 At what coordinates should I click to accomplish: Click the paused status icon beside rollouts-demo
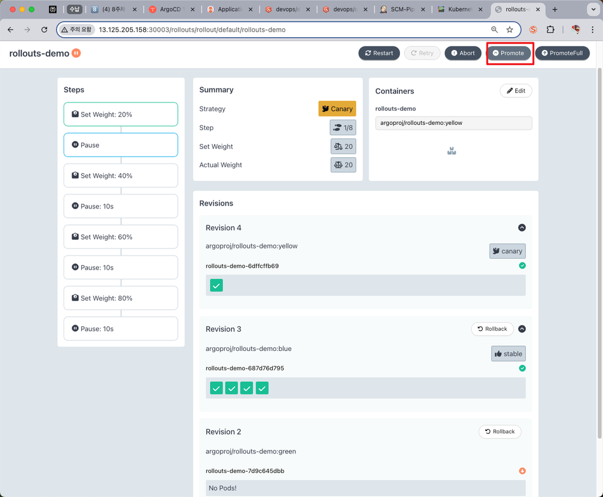(76, 53)
